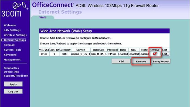Click the Interface column header
This screenshot has height=107, width=190.
(99, 50)
